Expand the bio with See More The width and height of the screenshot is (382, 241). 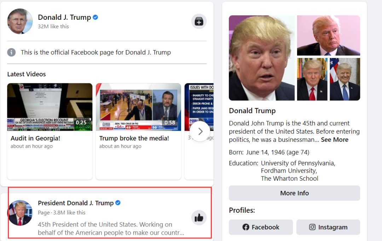tap(335, 140)
